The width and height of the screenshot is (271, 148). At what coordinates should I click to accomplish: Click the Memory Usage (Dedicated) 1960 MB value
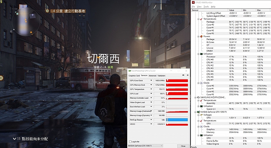pyautogui.click(x=159, y=111)
